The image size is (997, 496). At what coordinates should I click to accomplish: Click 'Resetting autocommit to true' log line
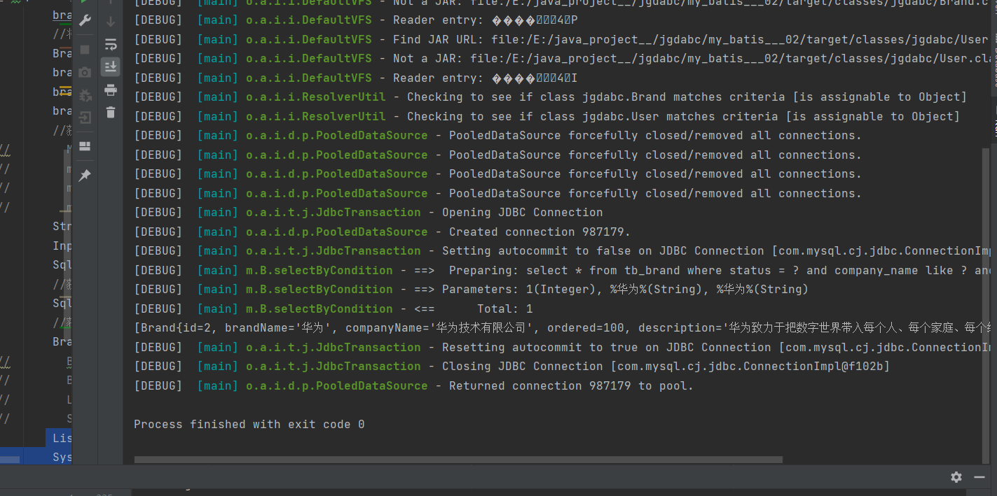[x=563, y=347]
